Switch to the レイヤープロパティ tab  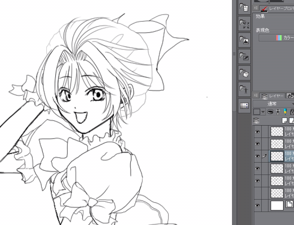coord(277,8)
